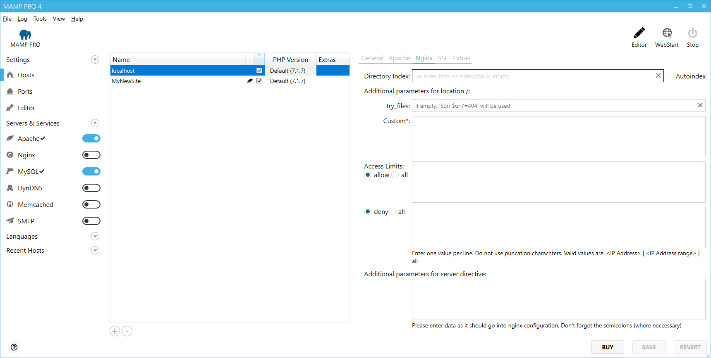The image size is (711, 358).
Task: Click the server directive parameters text area
Action: coord(558,299)
